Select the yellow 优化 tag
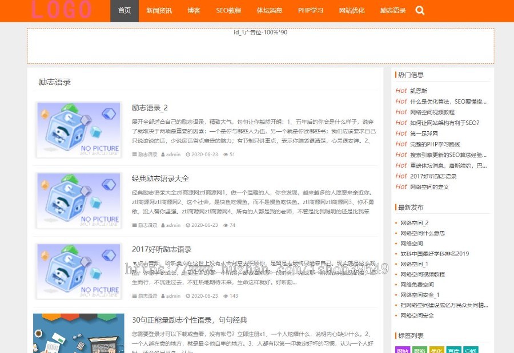Viewport: 514px width, 353px height. point(437,350)
